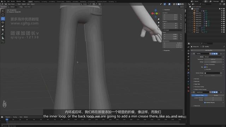Open the Material properties tab icon
226x127 pixels.
(188, 87)
